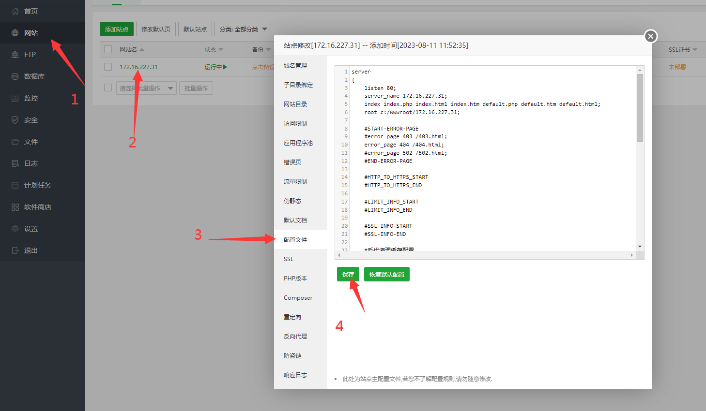Viewport: 706px width, 411px height.
Task: Sort by the 备份 column arrow
Action: click(268, 50)
